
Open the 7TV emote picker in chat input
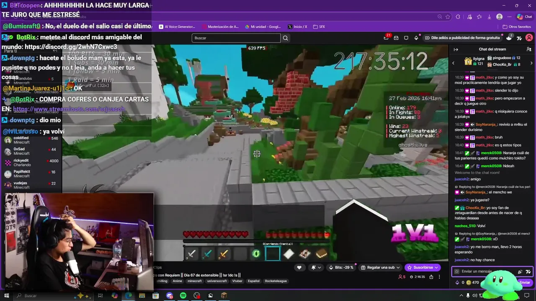(528, 271)
